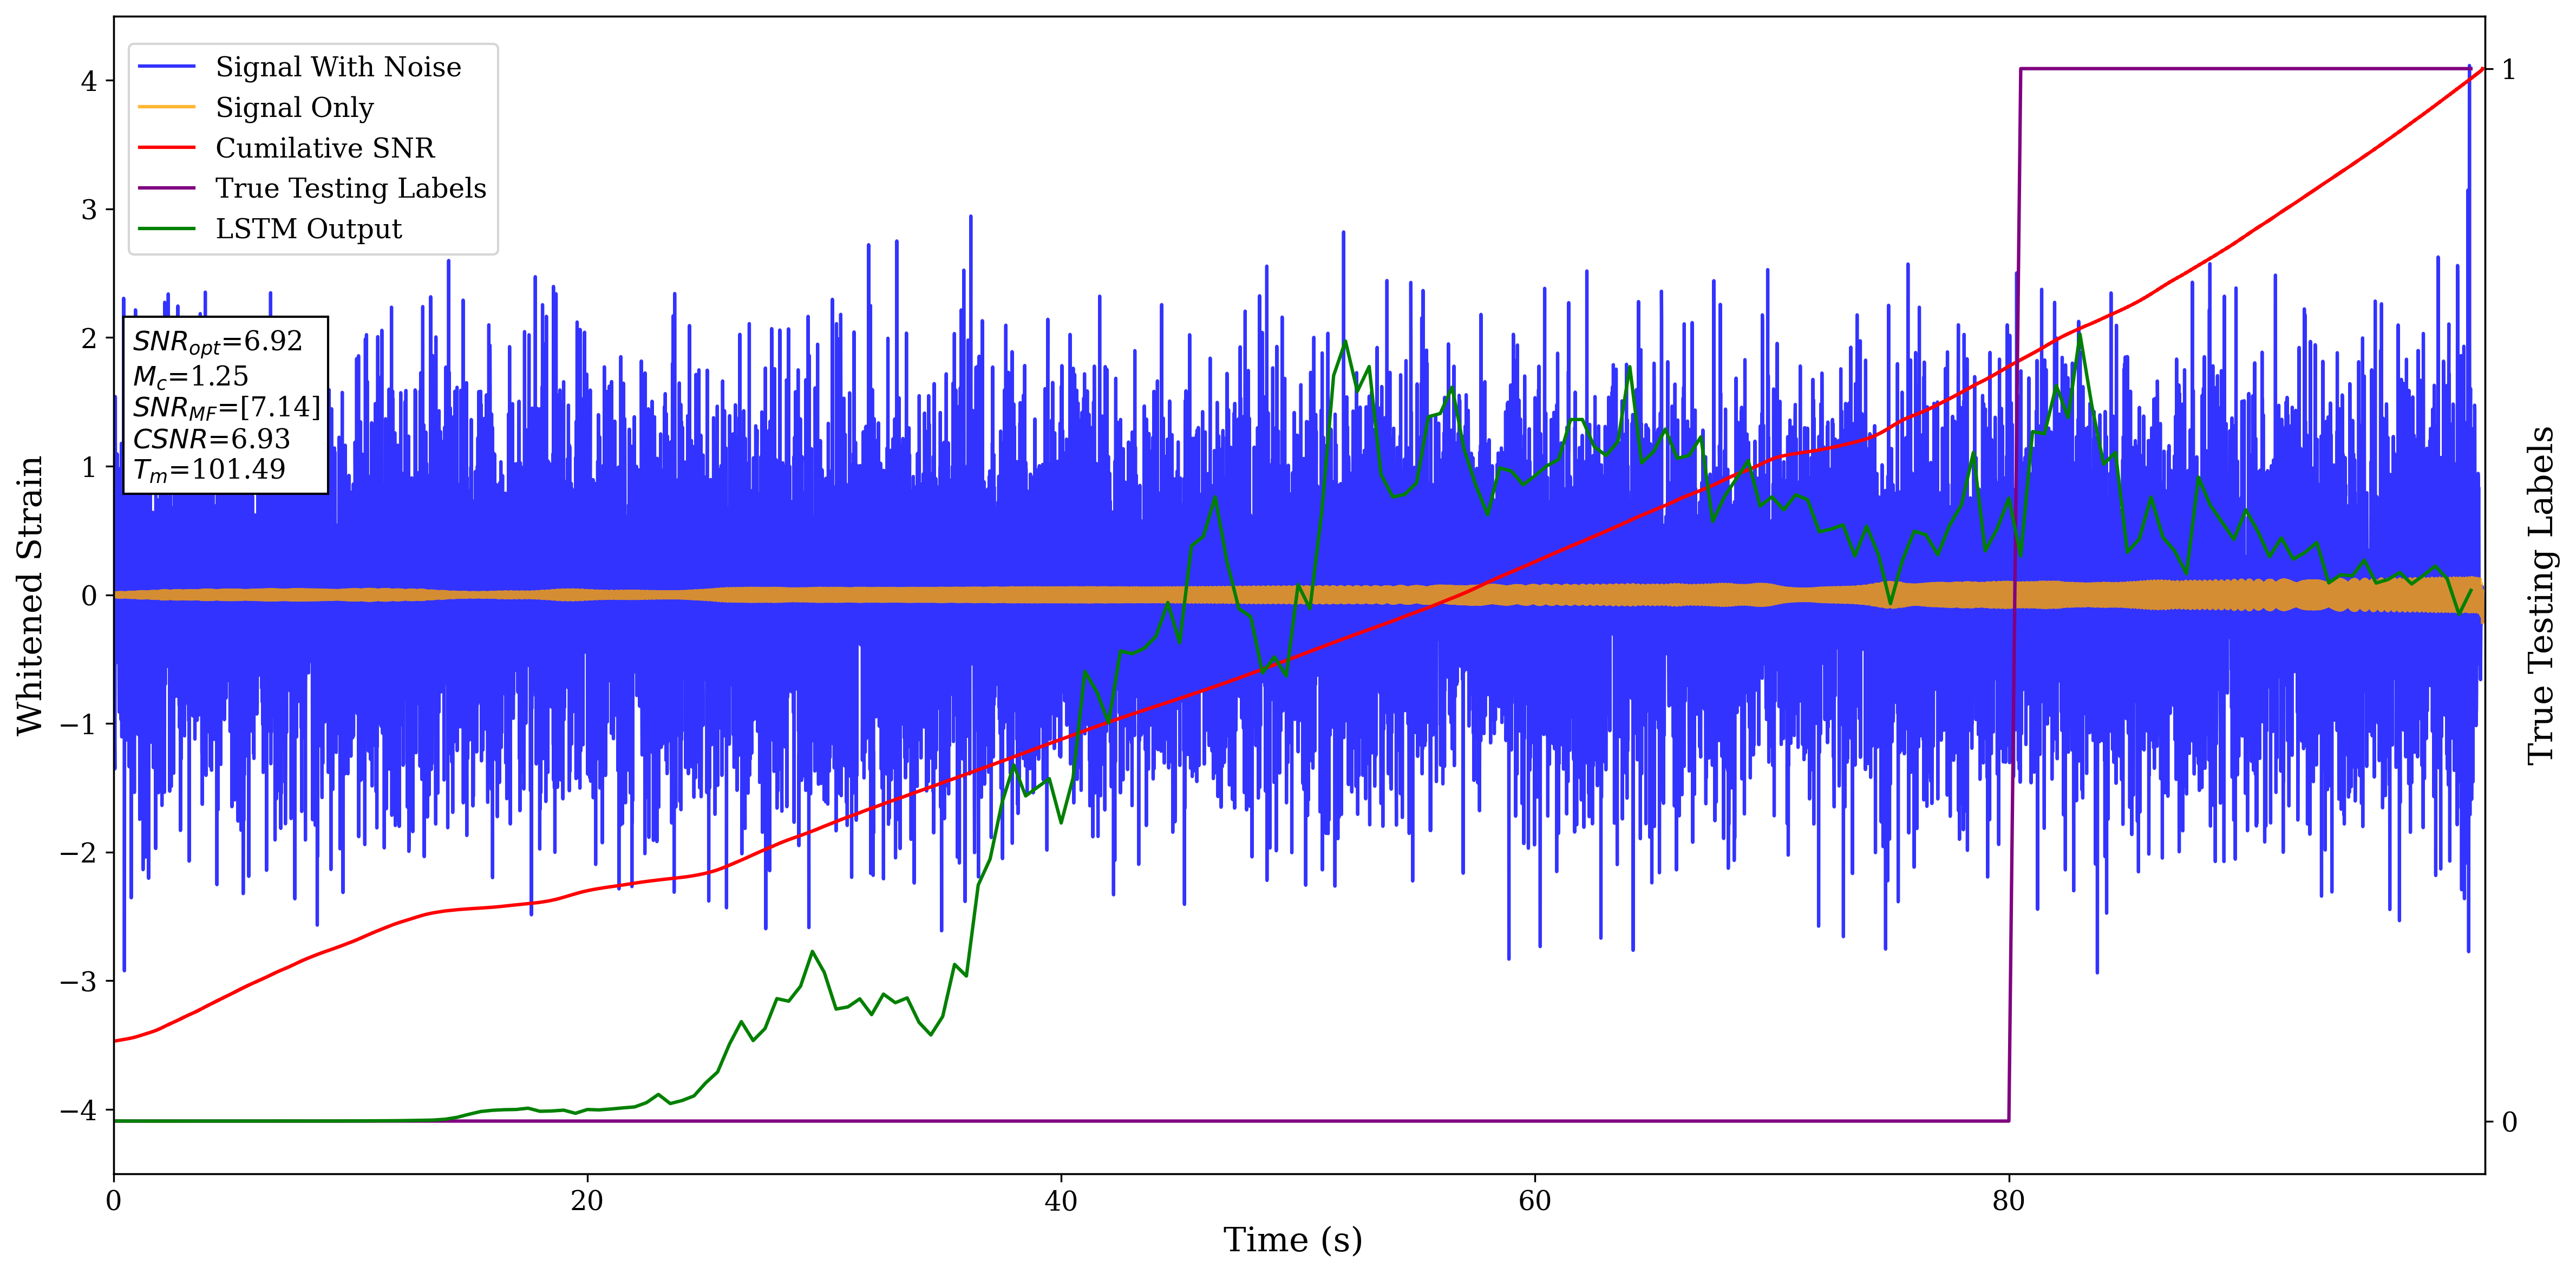This screenshot has height=1274, width=2576.
Task: Click the red Cumilative SNR legend line
Action: (x=166, y=148)
